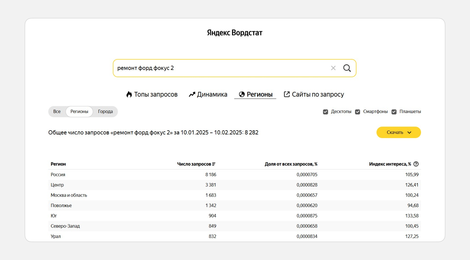Select the Все filter tab

click(x=57, y=111)
